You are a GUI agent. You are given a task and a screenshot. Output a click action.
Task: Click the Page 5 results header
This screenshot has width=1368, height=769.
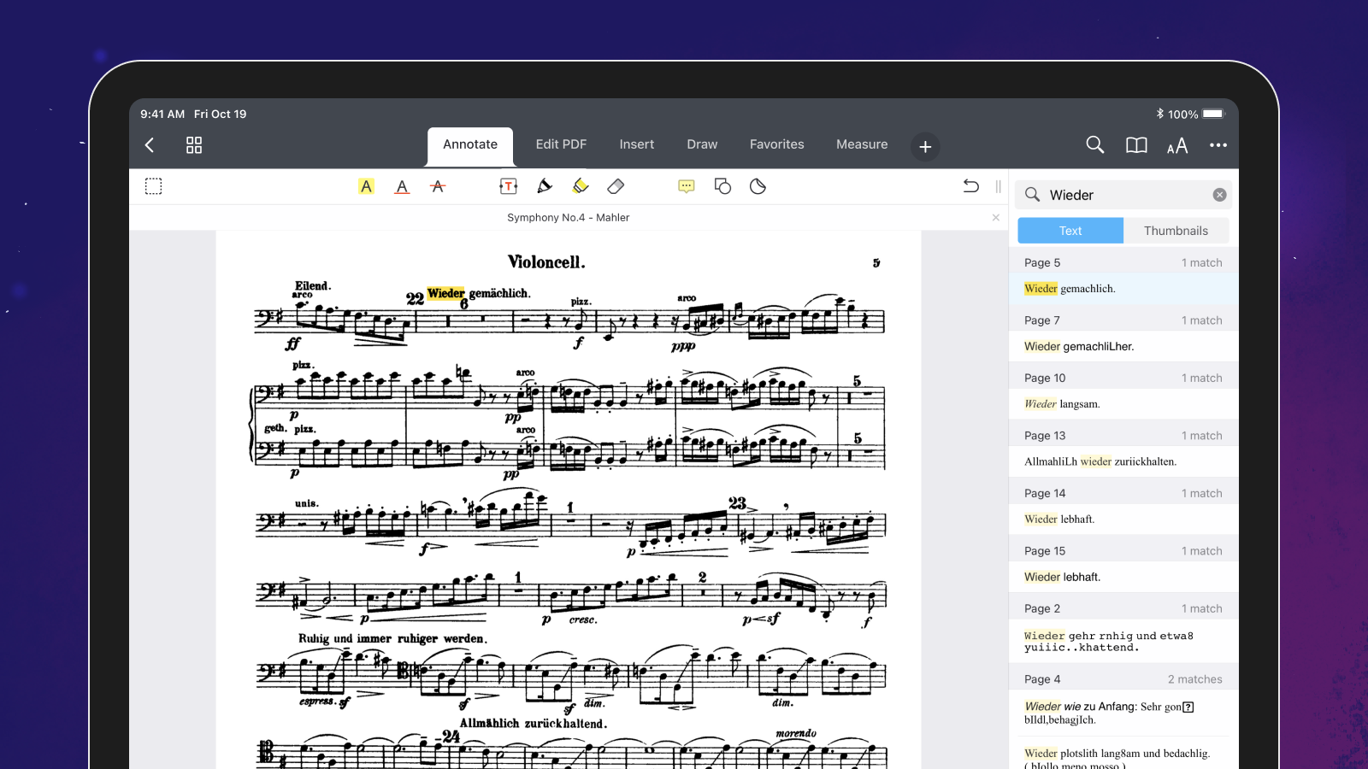1123,262
